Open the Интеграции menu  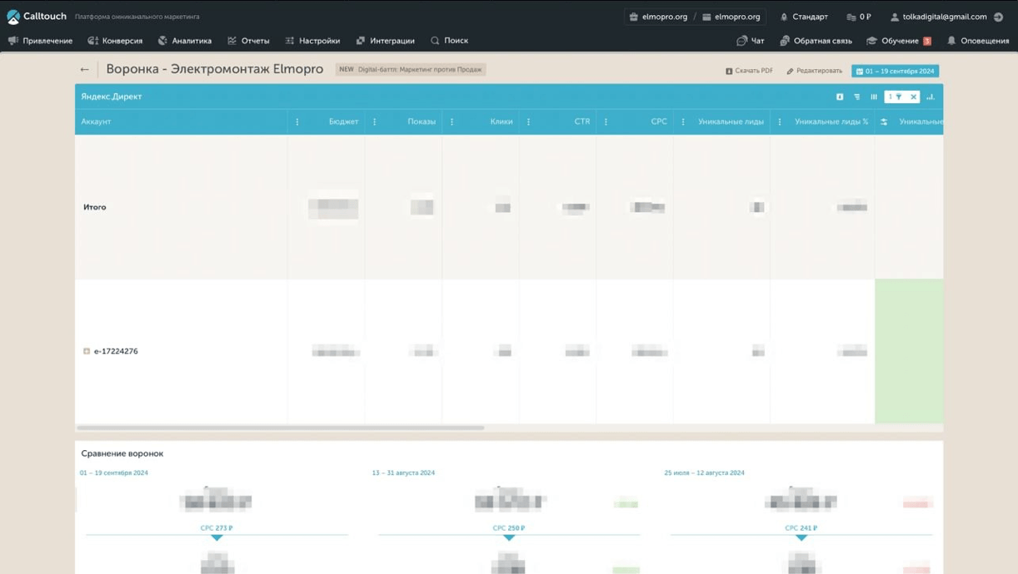(x=385, y=41)
